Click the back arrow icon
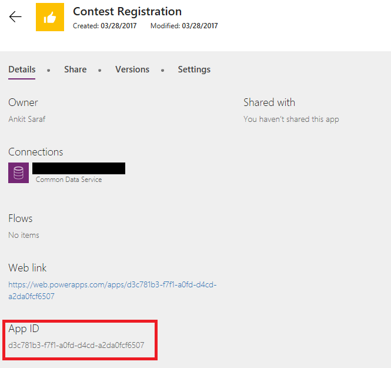The width and height of the screenshot is (391, 368). 15,17
